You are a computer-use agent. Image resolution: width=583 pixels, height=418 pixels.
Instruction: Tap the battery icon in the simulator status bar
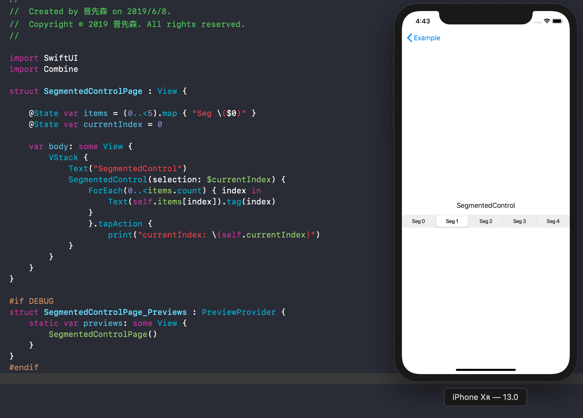[558, 21]
